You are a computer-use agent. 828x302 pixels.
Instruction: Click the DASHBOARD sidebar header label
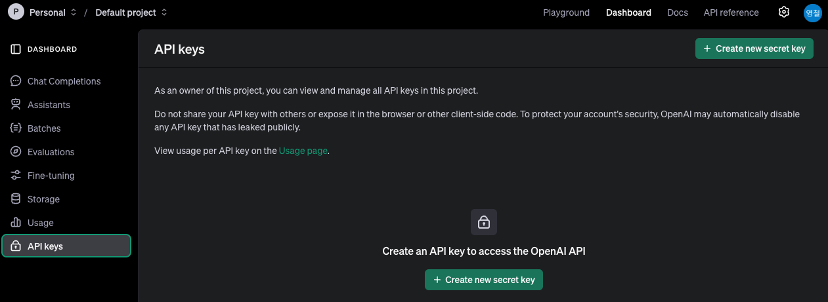point(52,49)
